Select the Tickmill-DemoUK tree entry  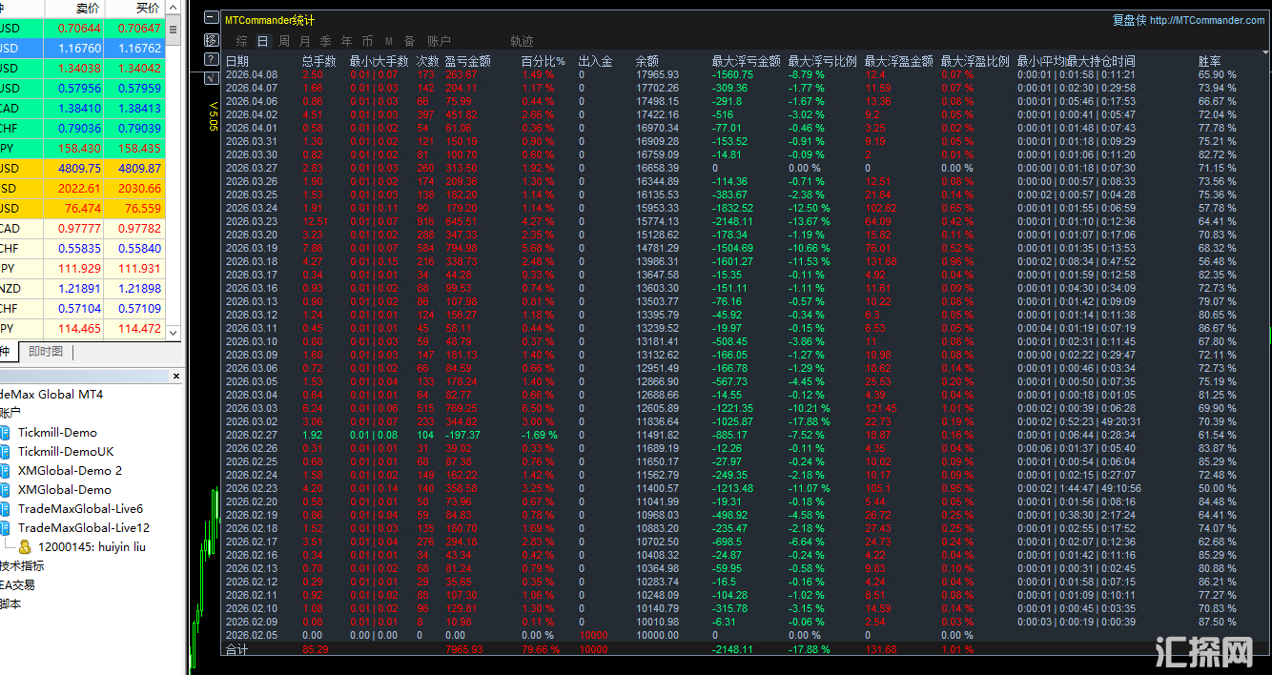click(x=65, y=451)
